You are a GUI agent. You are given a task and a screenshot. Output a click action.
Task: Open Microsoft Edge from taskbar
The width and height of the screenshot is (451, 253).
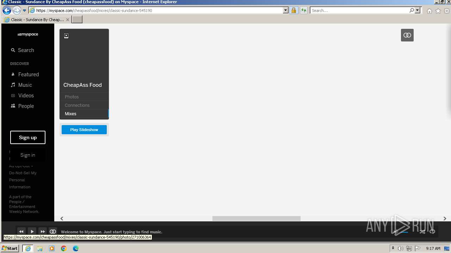[76, 248]
